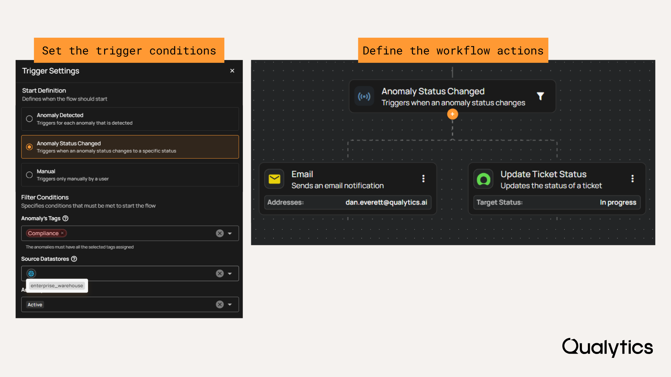Open the Update Ticket Status three-dot menu

pos(632,179)
